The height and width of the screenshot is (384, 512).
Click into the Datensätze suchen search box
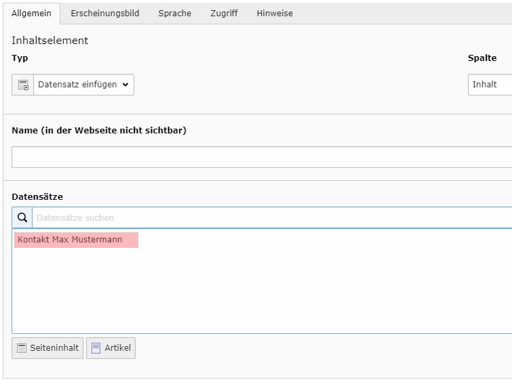click(x=271, y=218)
